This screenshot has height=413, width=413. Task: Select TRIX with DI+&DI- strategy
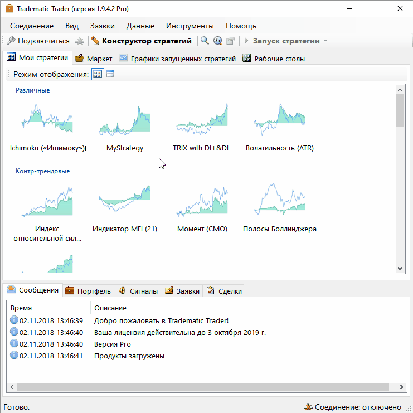pos(202,128)
